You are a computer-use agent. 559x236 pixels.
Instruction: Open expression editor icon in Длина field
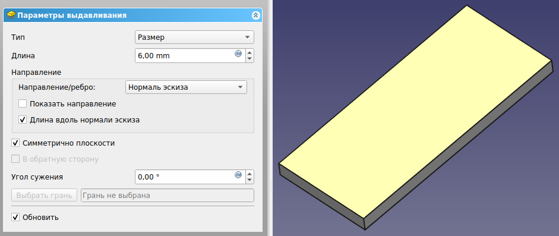[238, 54]
